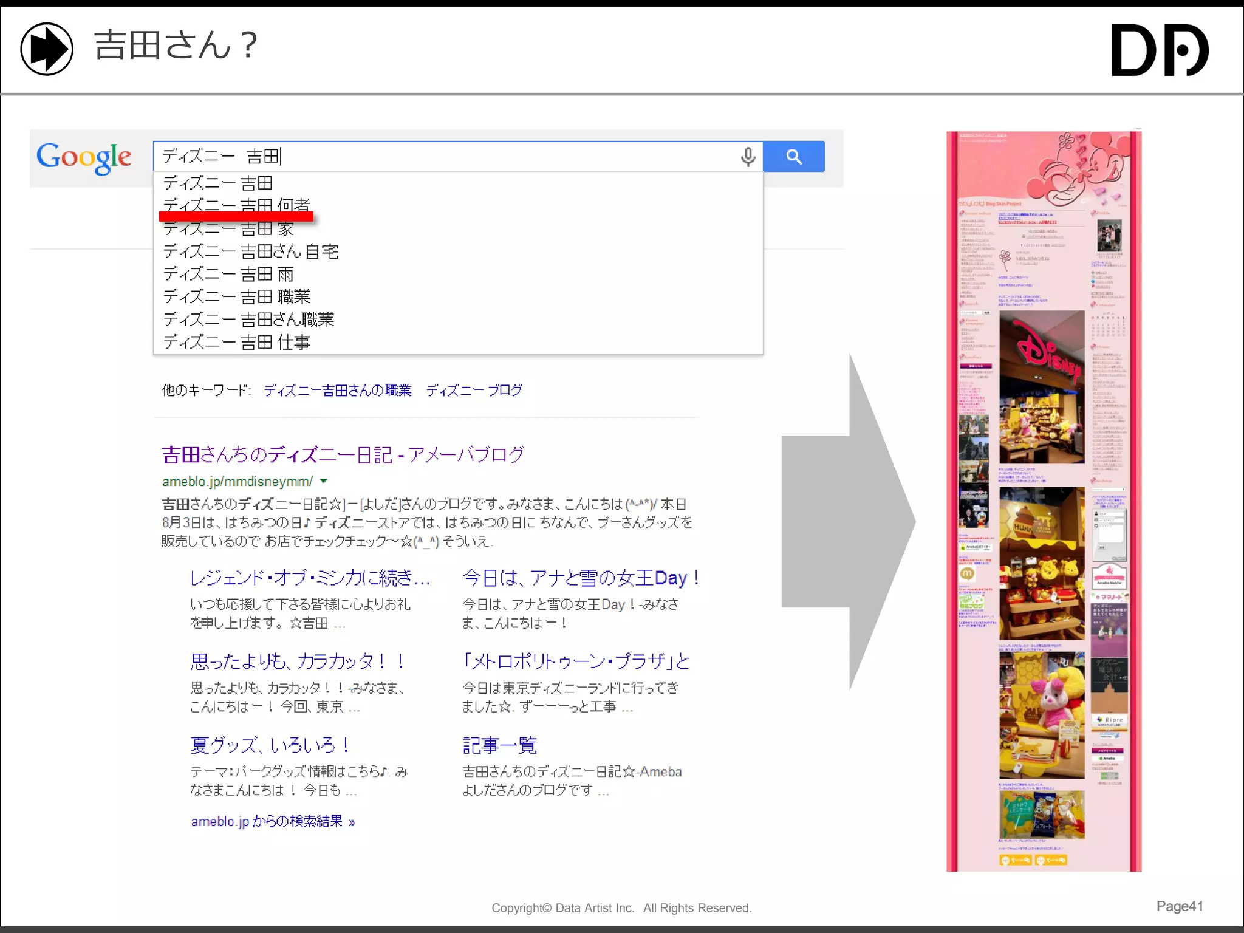This screenshot has height=933, width=1244.
Task: Open sitelink 「メトロポリトゥーン・プラザ」と
Action: click(x=576, y=661)
